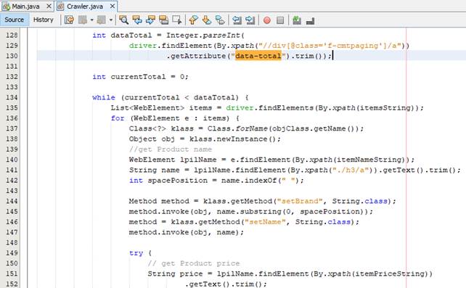Switch to Source view

(15, 20)
